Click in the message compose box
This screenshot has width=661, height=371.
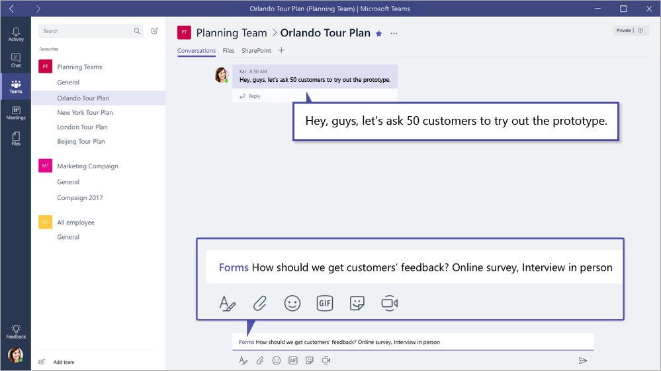(x=413, y=342)
